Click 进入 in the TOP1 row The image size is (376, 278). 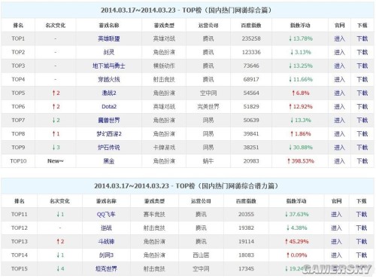(x=339, y=38)
